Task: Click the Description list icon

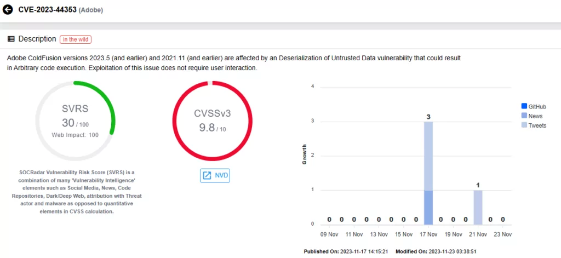Action: pos(11,39)
